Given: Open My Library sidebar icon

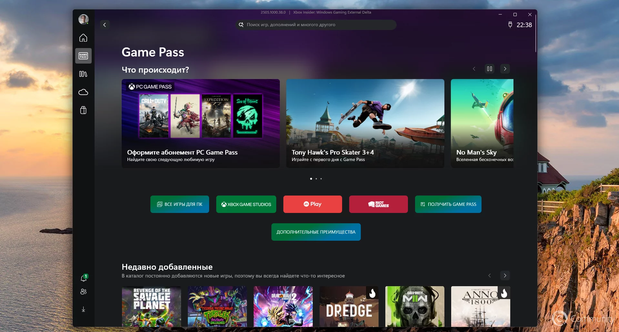Looking at the screenshot, I should coord(83,74).
